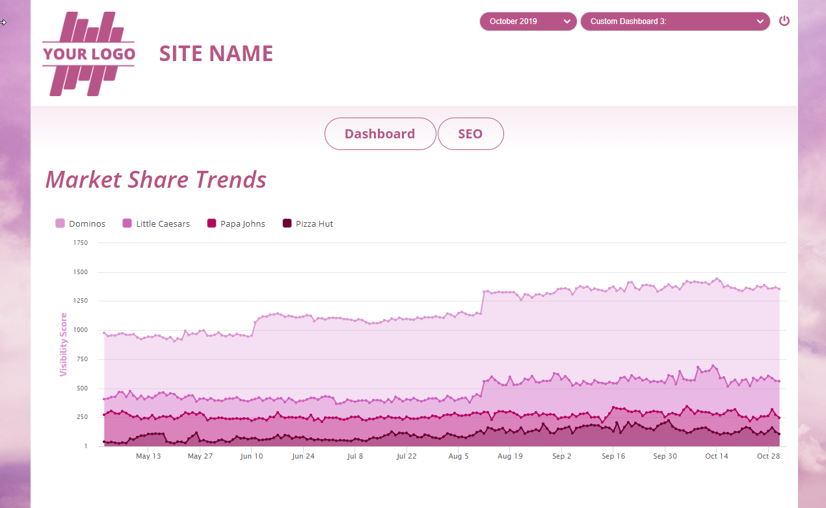Image resolution: width=826 pixels, height=508 pixels.
Task: Click the Pizza Hut legend color square
Action: [x=287, y=223]
